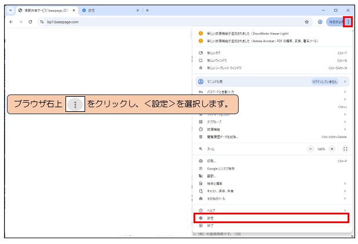Open a new tab with plus button
The width and height of the screenshot is (358, 244).
147,10
